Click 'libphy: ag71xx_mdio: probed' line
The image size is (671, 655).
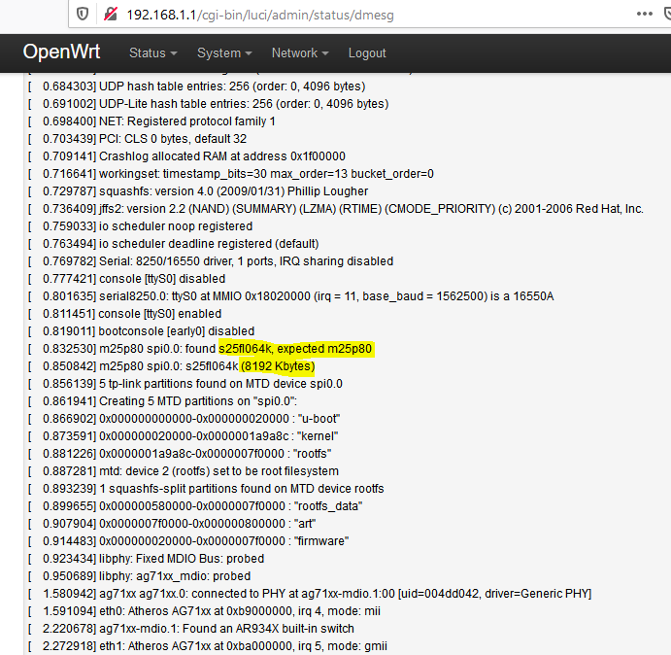140,576
